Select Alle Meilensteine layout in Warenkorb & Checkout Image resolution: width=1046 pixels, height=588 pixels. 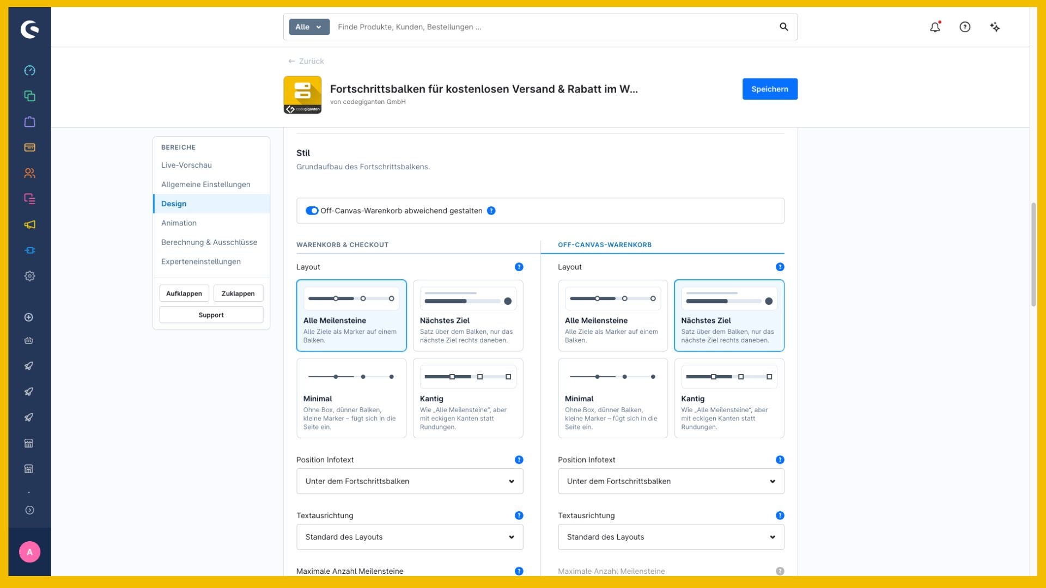351,315
